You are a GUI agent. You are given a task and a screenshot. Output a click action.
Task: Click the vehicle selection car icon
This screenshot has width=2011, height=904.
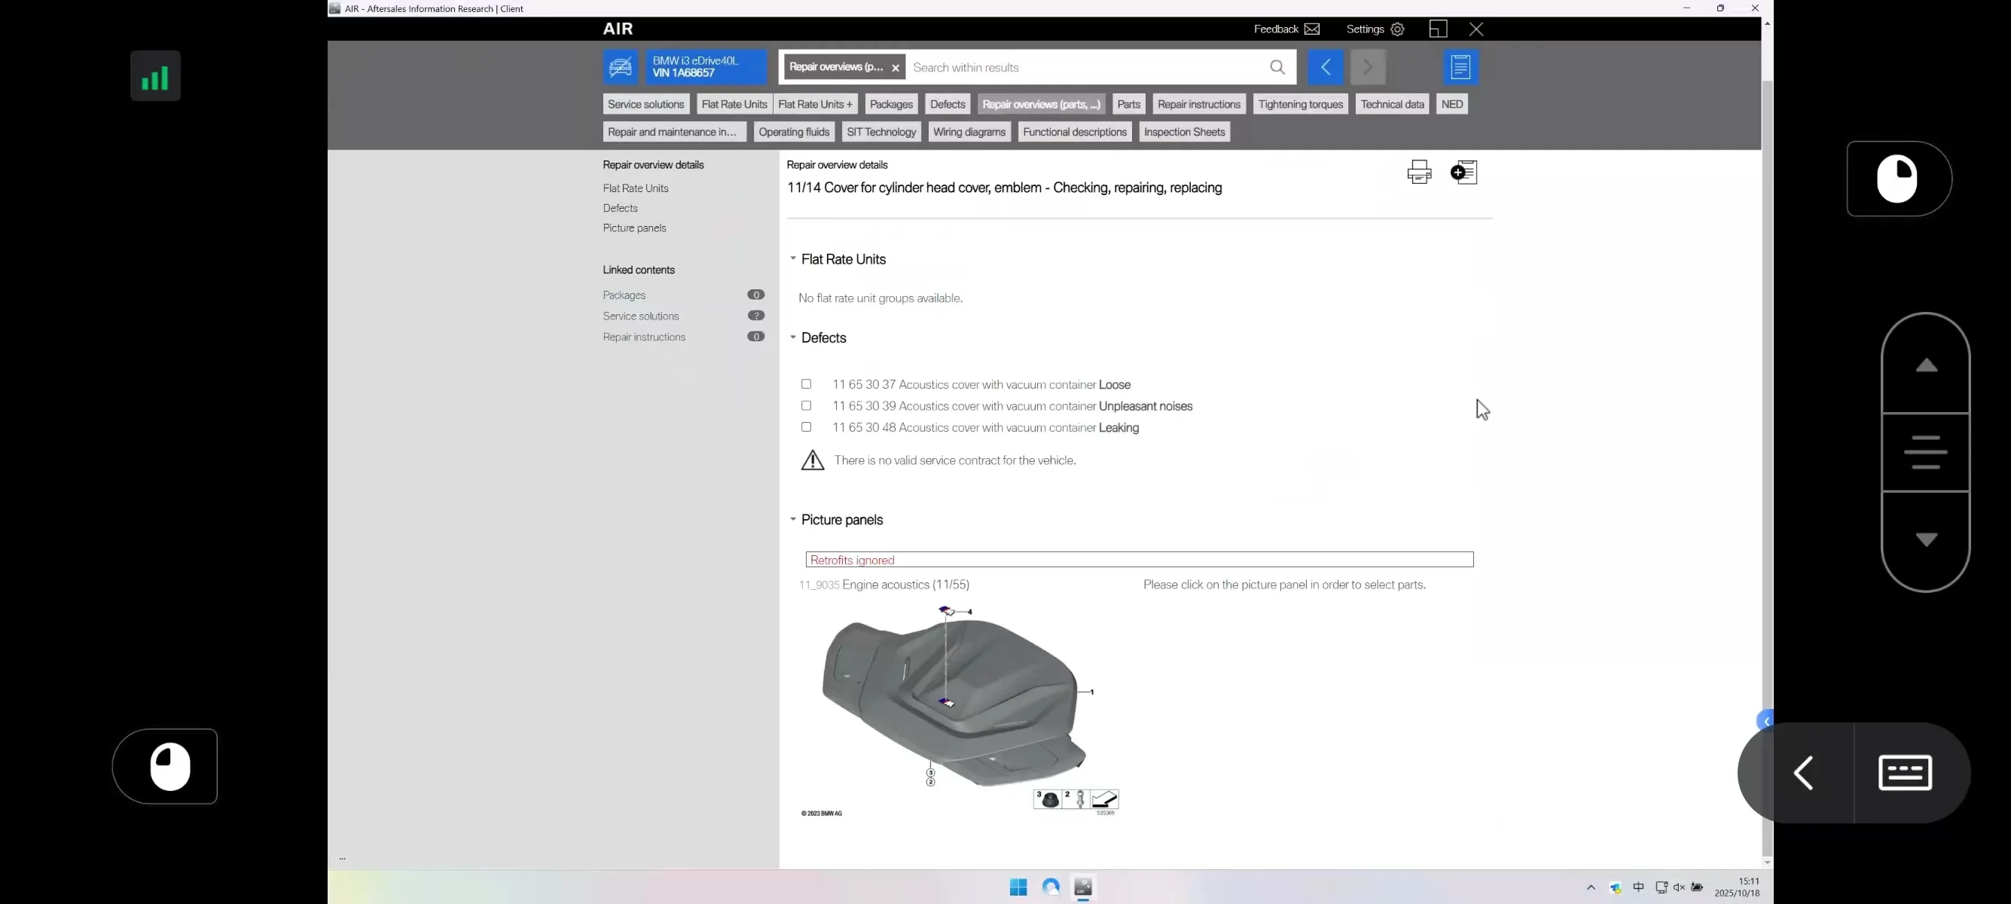click(x=621, y=67)
